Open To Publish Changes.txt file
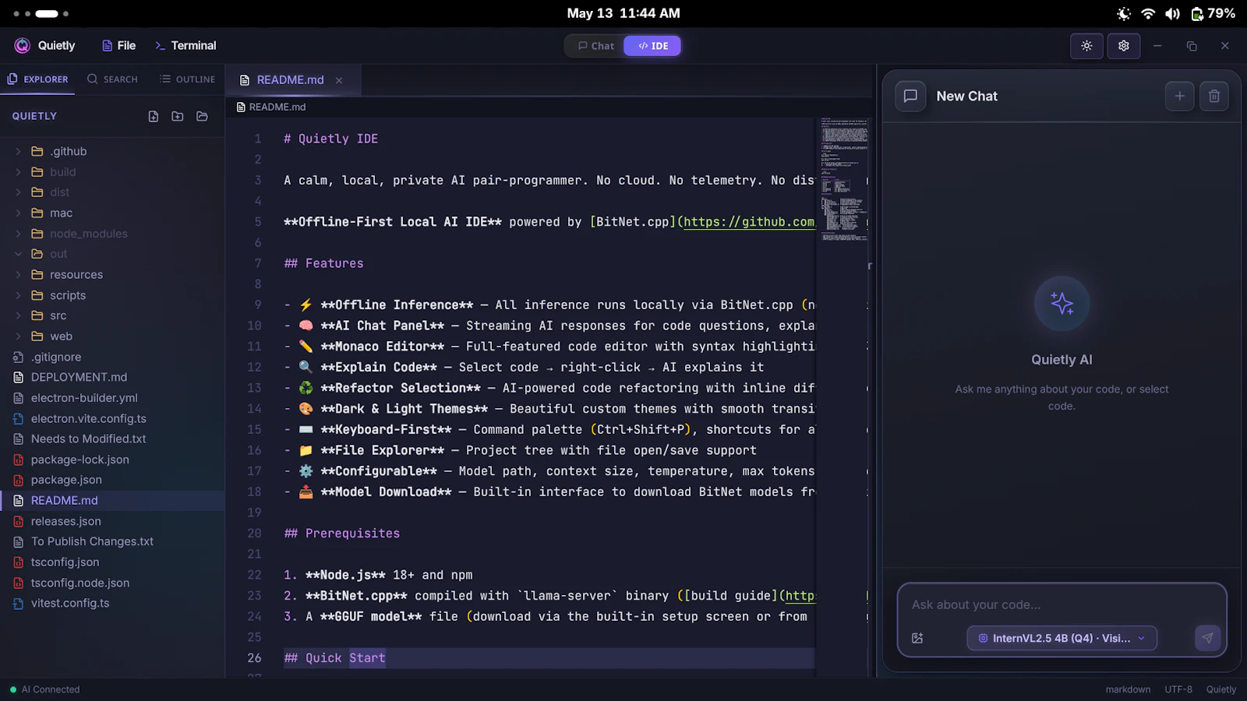The height and width of the screenshot is (701, 1247). click(x=112, y=541)
